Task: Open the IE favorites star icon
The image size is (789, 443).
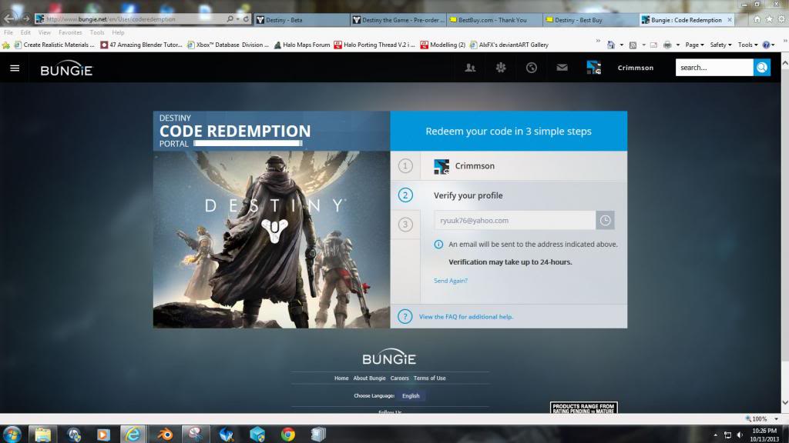Action: click(770, 19)
